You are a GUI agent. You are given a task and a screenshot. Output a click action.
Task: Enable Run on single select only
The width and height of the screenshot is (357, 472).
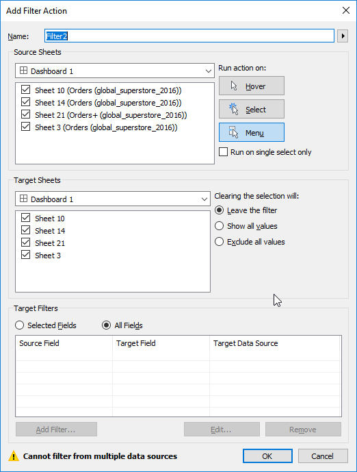(223, 151)
